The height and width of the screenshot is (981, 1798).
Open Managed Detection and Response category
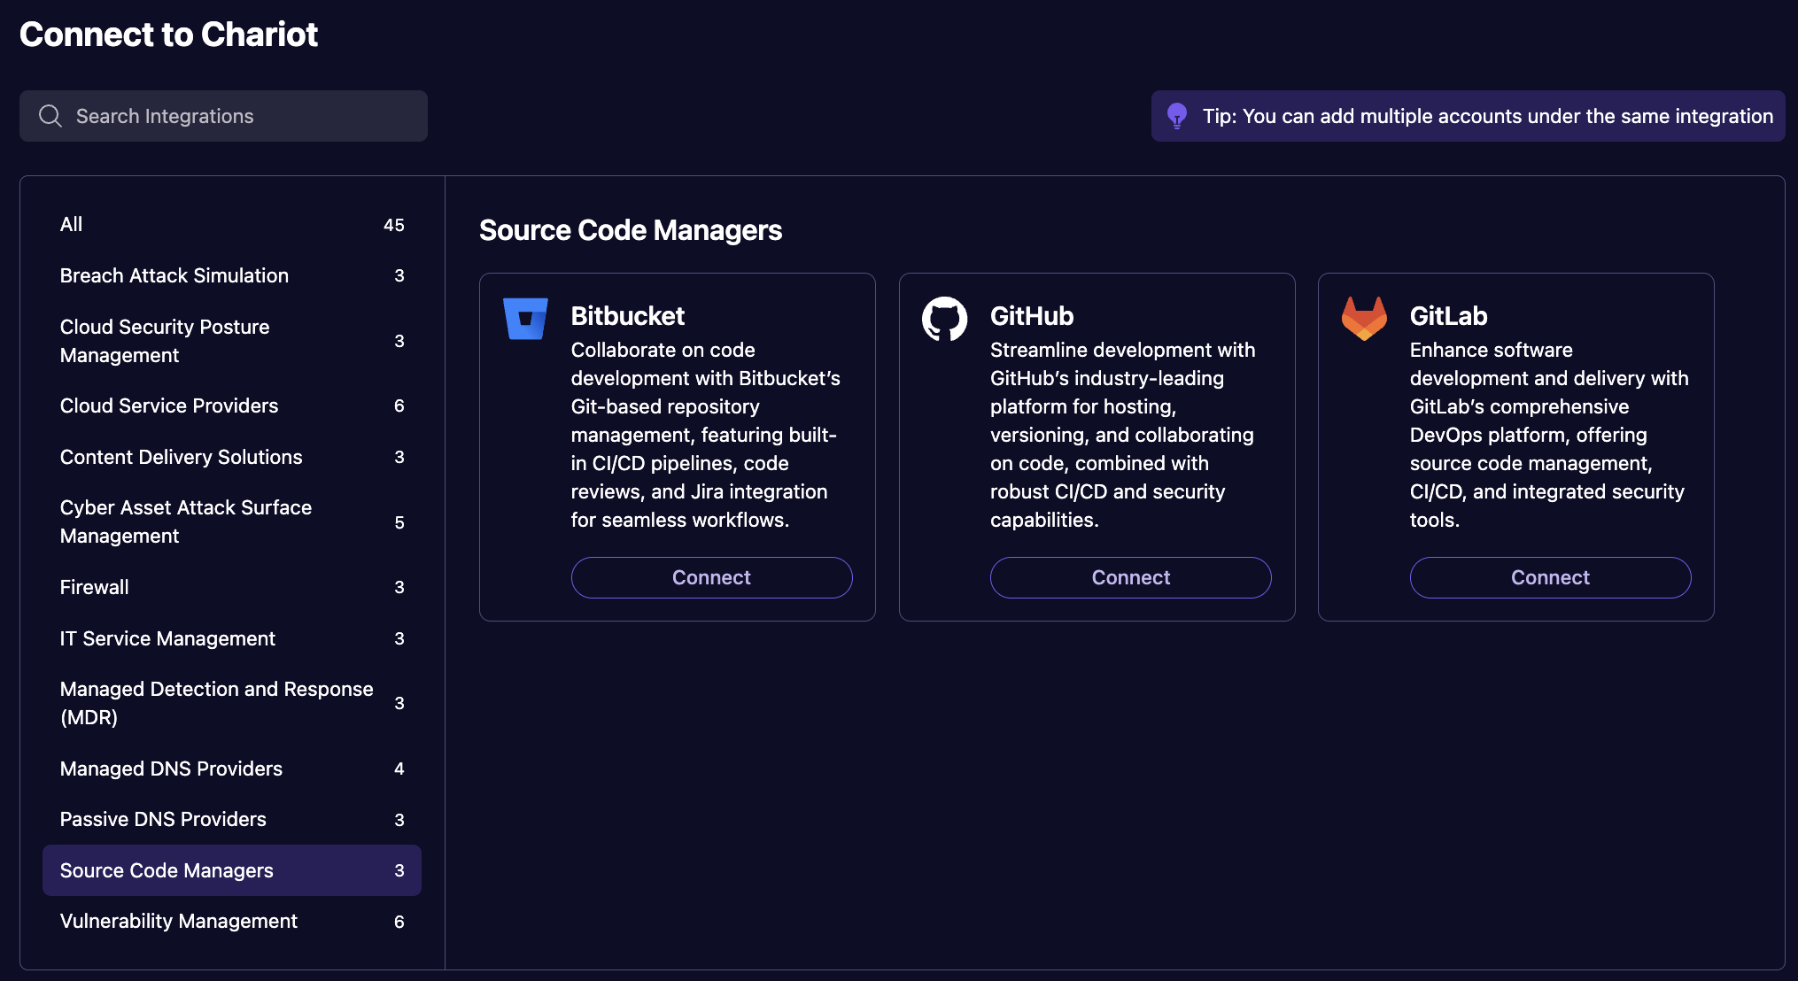(232, 703)
